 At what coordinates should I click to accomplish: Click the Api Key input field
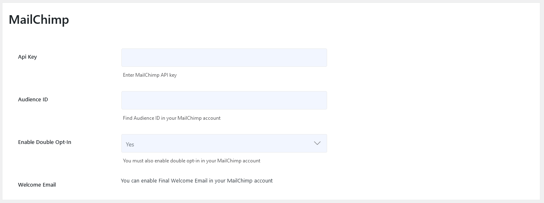224,58
